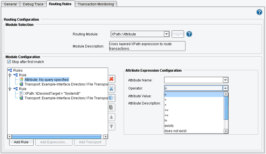Collapse the first Rule node in tree
The image size is (266, 154).
tap(10, 75)
